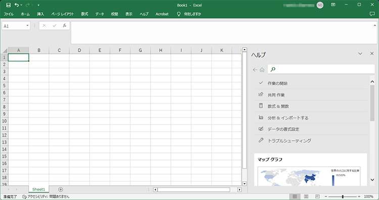Expand the formula bar chevron
The width and height of the screenshot is (379, 200).
375,25
